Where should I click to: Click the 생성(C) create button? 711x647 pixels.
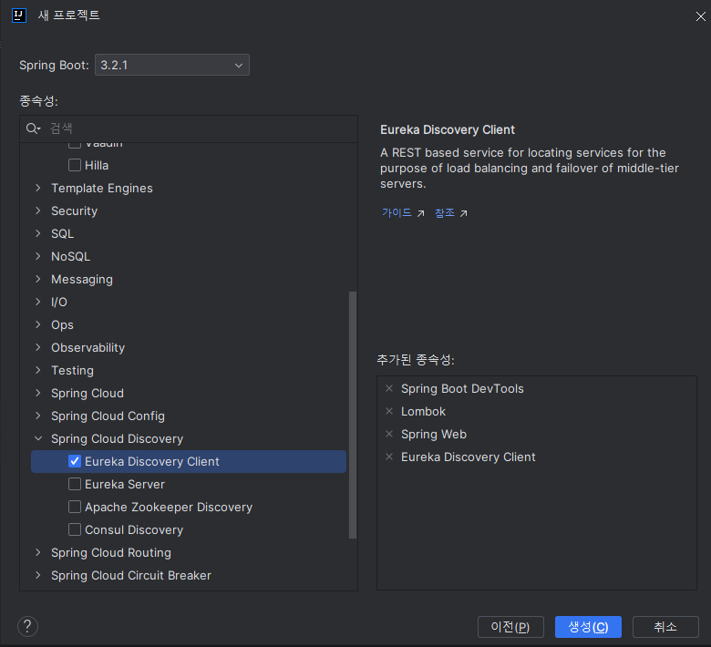click(588, 627)
